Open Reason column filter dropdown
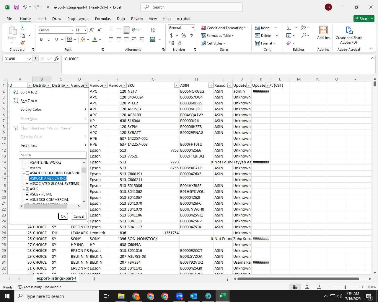The width and height of the screenshot is (378, 302). click(230, 85)
